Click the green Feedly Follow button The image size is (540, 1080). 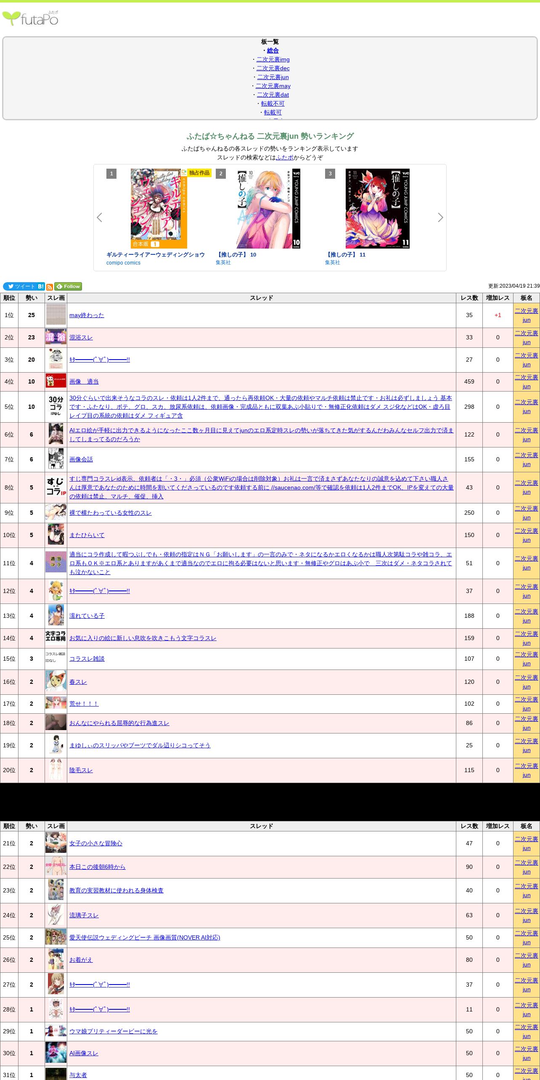coord(68,286)
